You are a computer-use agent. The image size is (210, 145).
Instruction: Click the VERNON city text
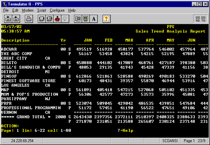[x=9, y=112]
